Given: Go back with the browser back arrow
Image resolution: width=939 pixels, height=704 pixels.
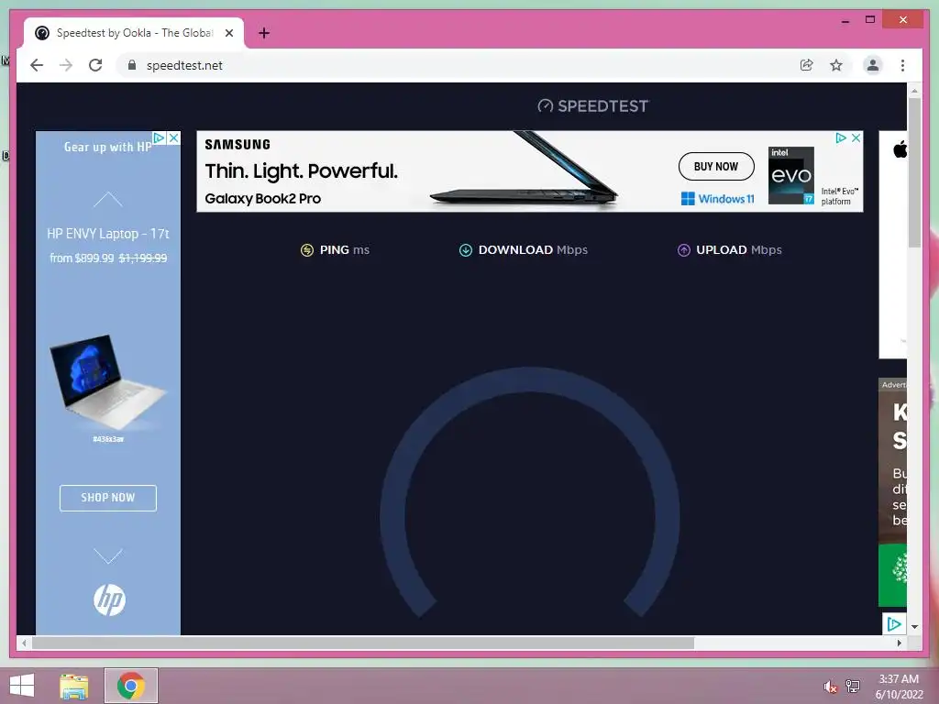Looking at the screenshot, I should click(37, 65).
